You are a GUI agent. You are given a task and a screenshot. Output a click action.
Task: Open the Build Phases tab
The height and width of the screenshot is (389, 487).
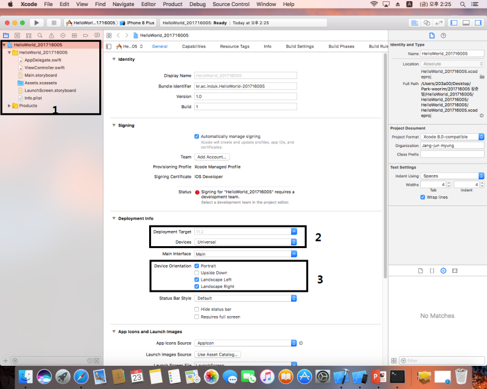[342, 47]
